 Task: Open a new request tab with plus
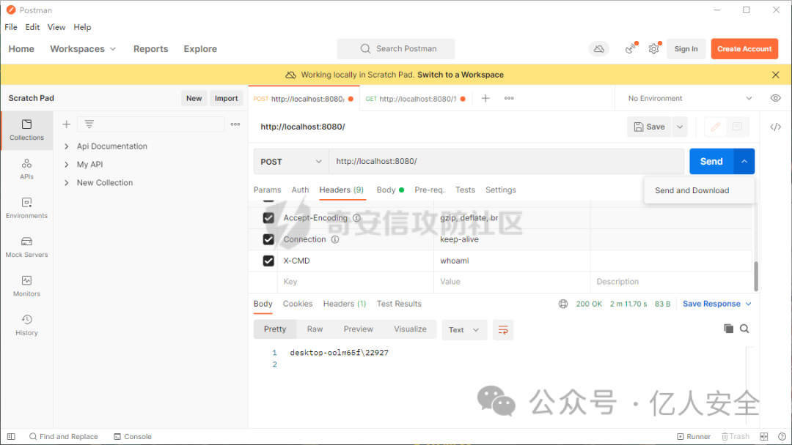click(485, 98)
